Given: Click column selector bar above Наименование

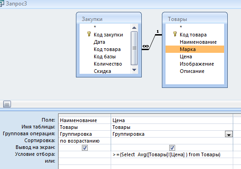Looking at the screenshot, I should (x=85, y=115).
